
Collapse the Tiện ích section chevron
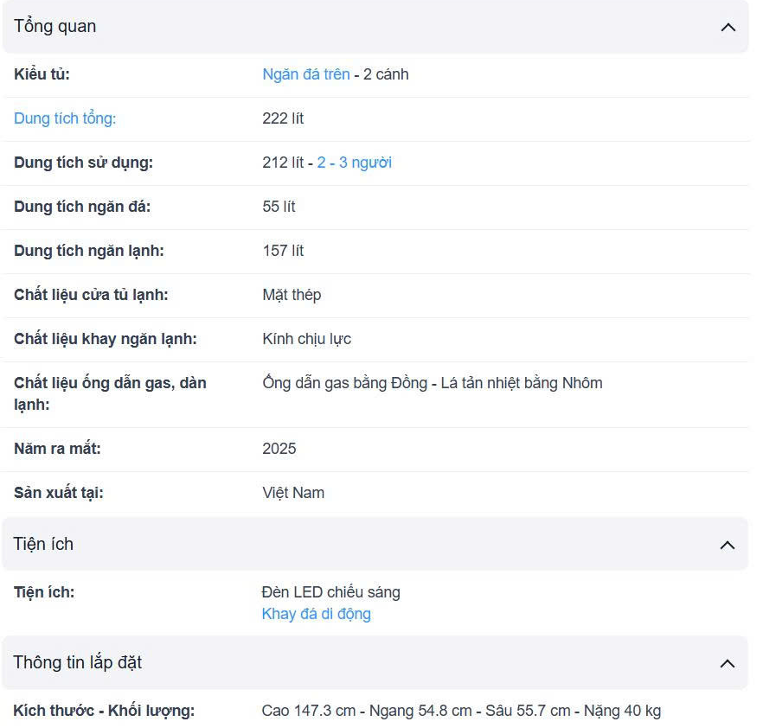(727, 545)
